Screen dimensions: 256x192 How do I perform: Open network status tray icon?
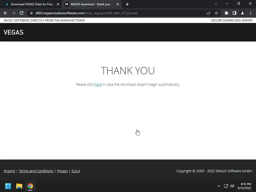point(226,186)
